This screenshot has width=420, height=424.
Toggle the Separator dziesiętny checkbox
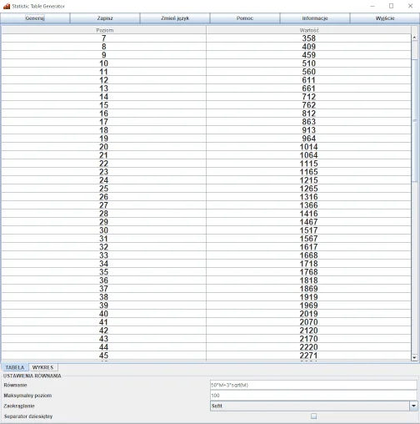313,416
